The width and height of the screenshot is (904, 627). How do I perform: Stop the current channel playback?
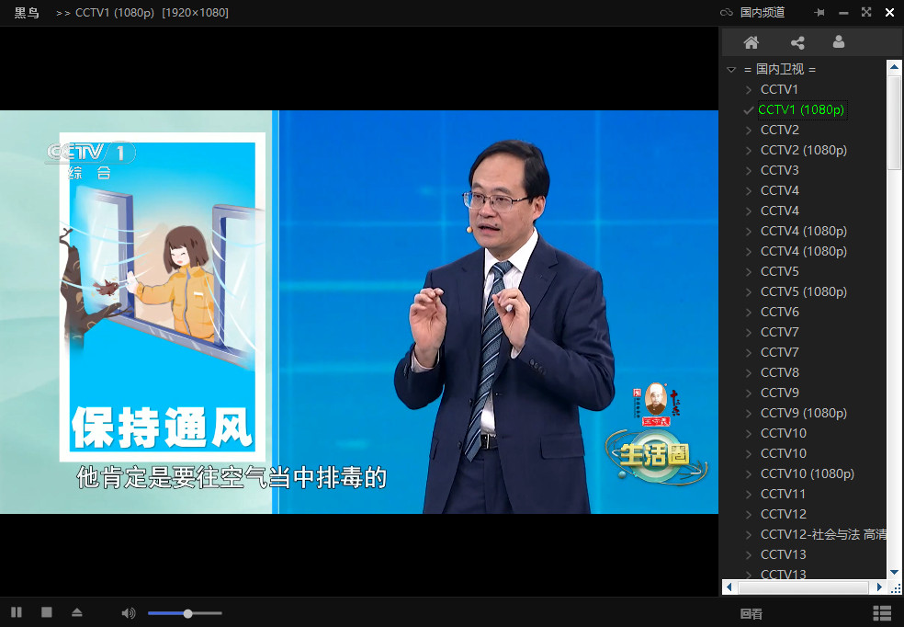coord(47,612)
